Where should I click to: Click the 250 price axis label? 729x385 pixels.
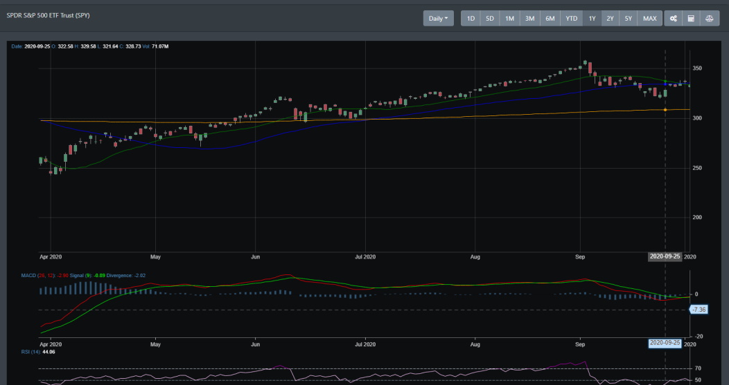pos(697,169)
